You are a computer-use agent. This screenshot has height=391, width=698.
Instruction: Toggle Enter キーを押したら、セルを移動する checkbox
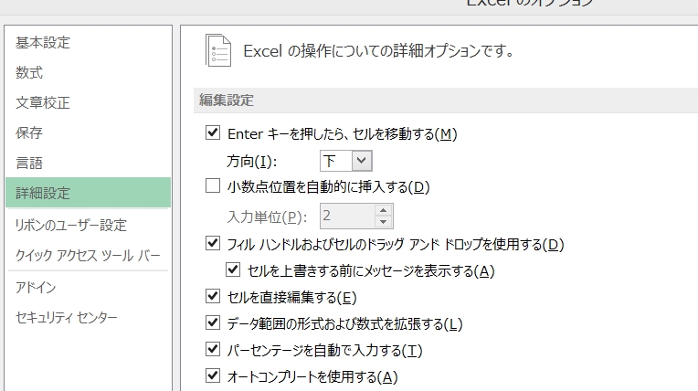click(x=213, y=132)
